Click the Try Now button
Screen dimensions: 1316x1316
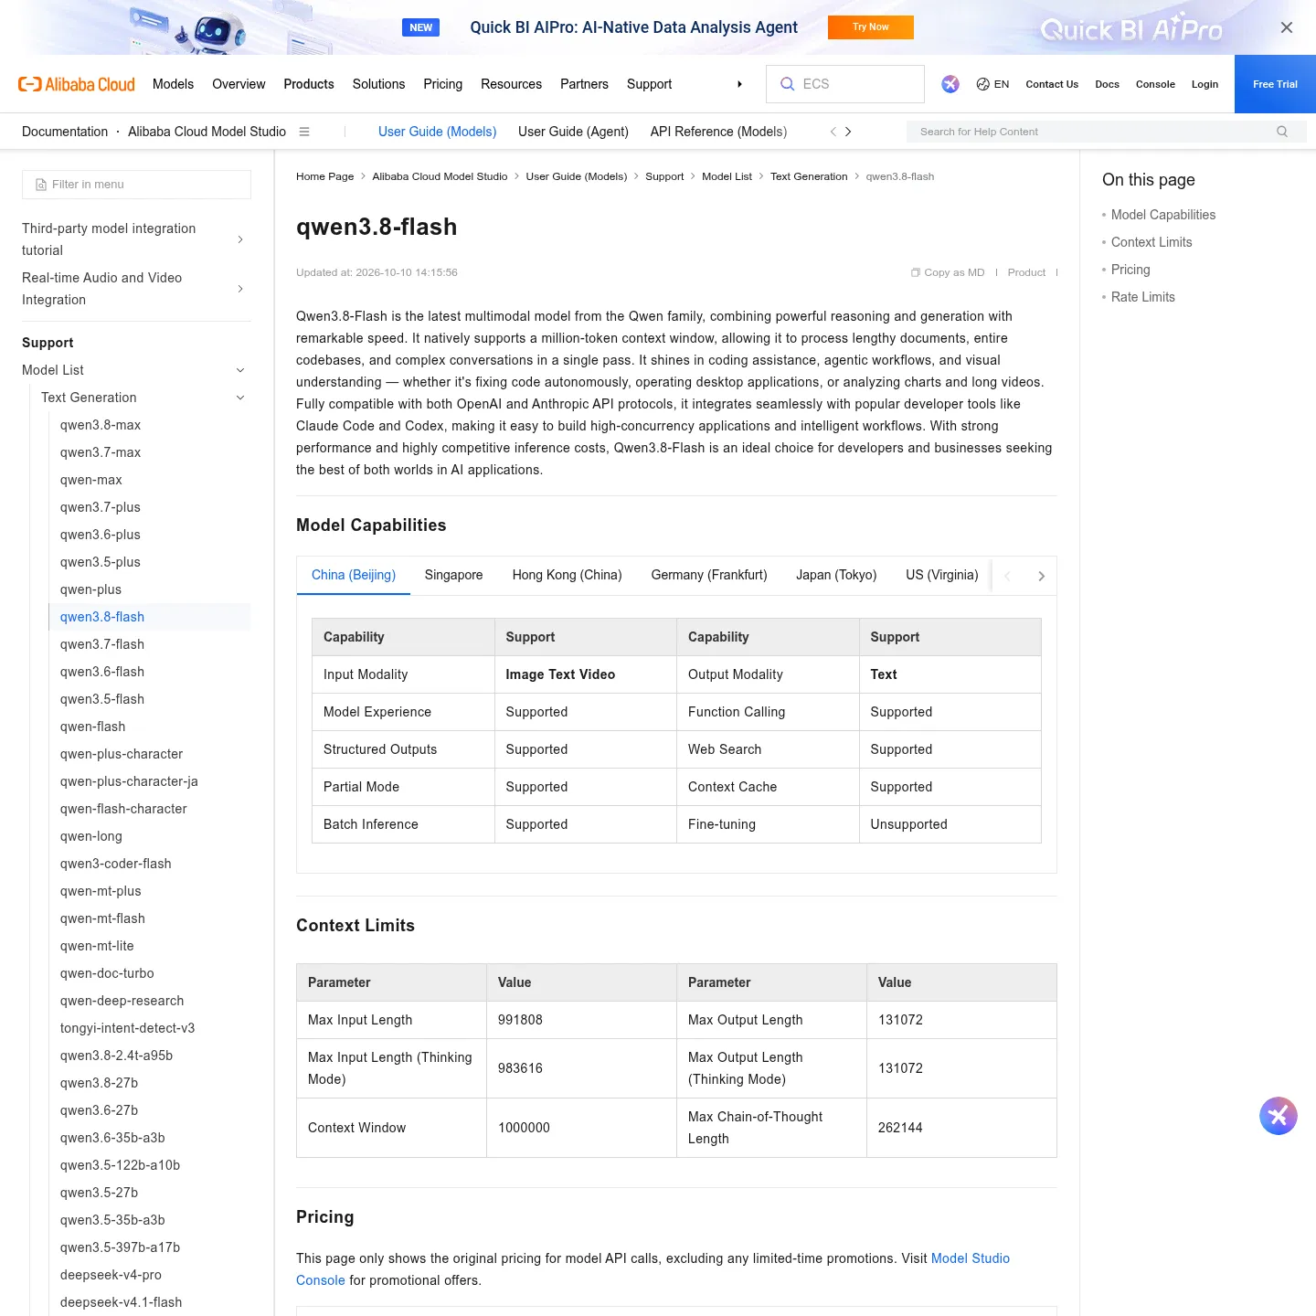pyautogui.click(x=871, y=27)
